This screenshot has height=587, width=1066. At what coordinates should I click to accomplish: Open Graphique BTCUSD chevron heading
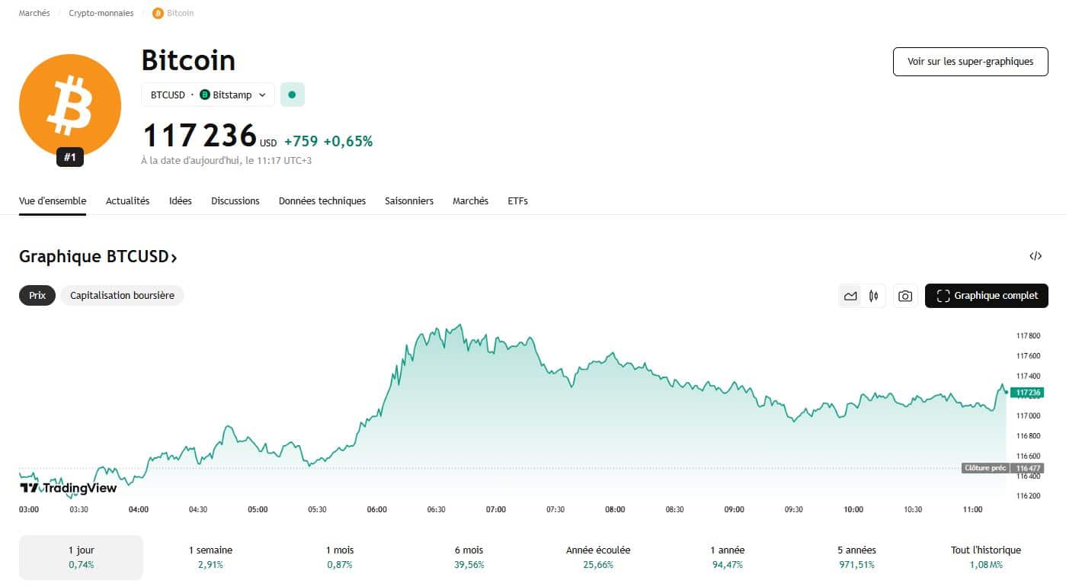pyautogui.click(x=98, y=257)
